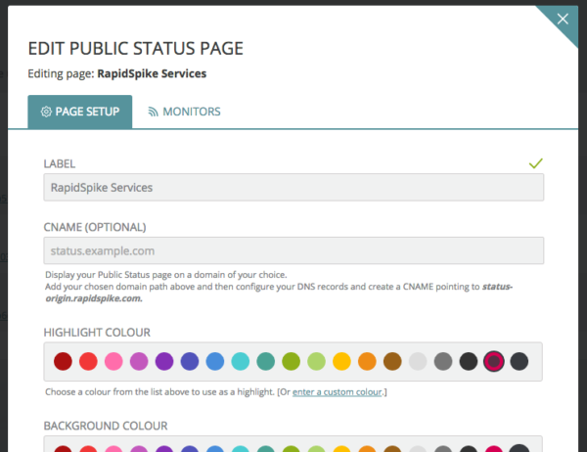Pick pink highlight colour
Viewport: 587px width, 452px height.
113,361
